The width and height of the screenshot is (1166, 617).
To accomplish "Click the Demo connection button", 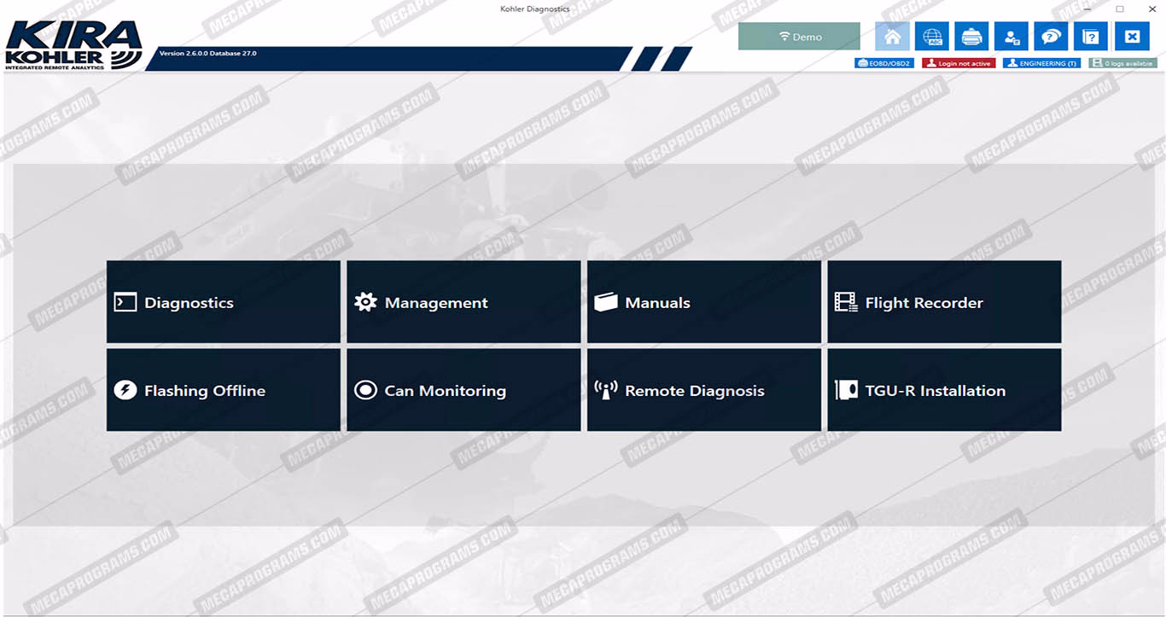I will (799, 37).
